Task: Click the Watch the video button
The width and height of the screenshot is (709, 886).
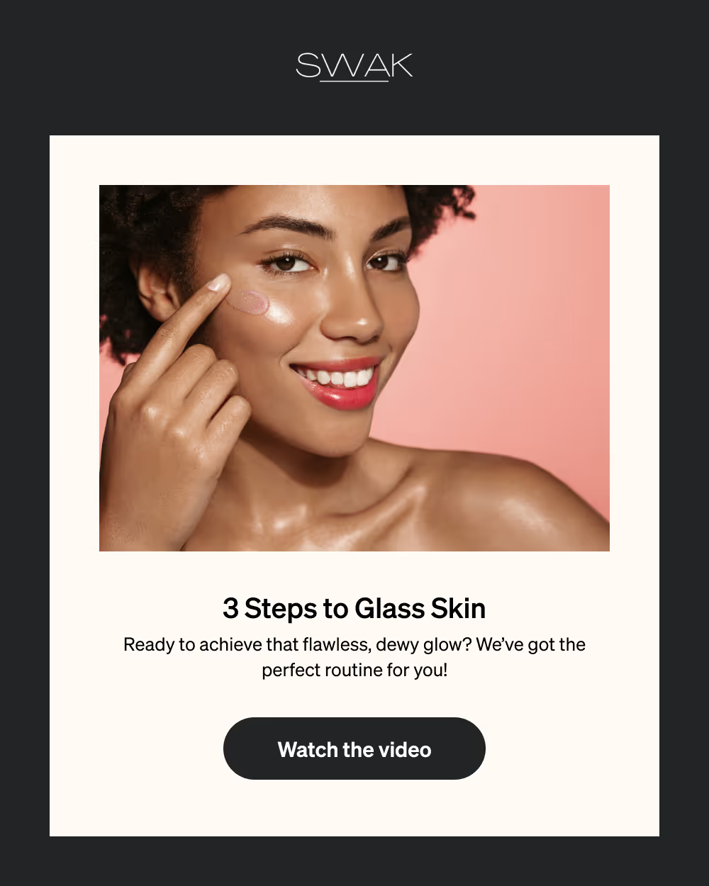Action: (354, 748)
